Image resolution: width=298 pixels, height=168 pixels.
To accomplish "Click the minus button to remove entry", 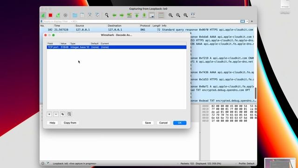I will pos(56,114).
